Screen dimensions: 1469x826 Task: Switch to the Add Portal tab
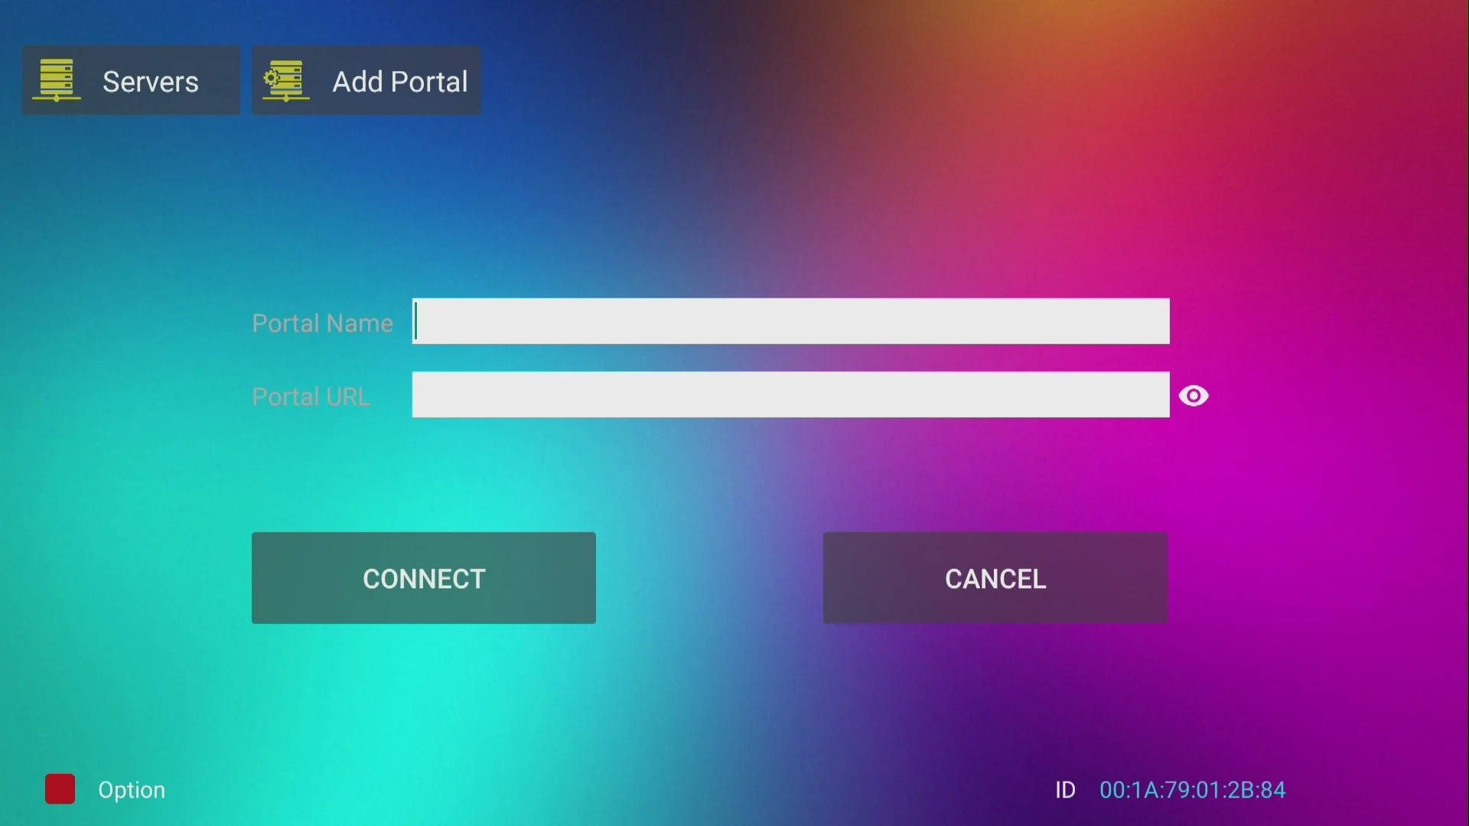tap(366, 80)
